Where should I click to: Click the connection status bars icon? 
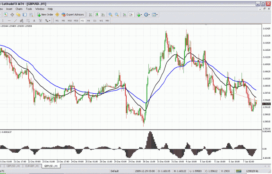(x=238, y=171)
